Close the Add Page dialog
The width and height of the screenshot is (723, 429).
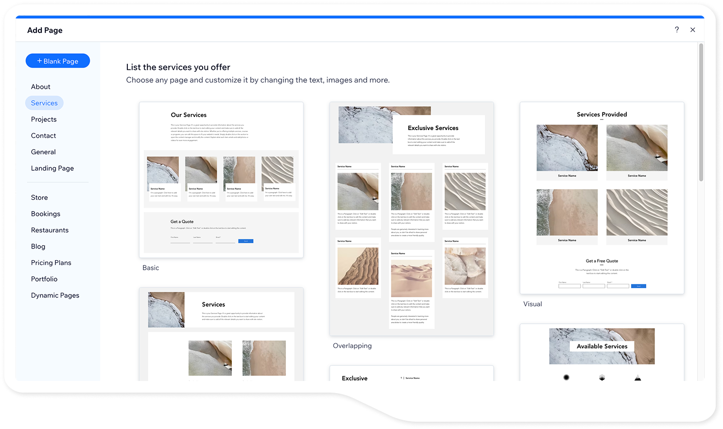click(693, 30)
